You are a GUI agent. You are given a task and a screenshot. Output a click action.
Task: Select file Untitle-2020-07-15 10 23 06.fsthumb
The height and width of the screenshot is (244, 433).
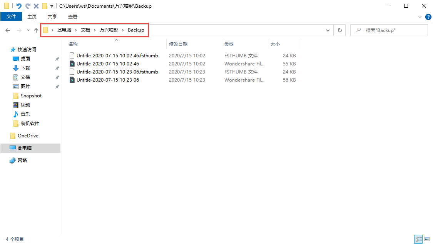pyautogui.click(x=117, y=72)
